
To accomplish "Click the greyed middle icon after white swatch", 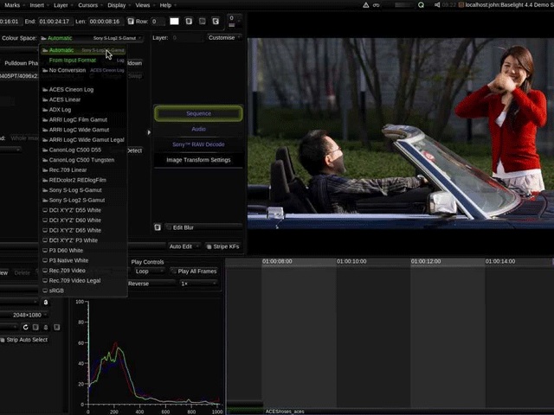I will (203, 21).
